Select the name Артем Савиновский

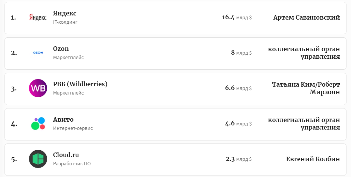(307, 18)
